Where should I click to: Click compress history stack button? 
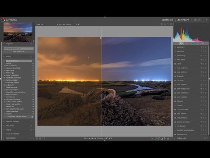point(17,117)
